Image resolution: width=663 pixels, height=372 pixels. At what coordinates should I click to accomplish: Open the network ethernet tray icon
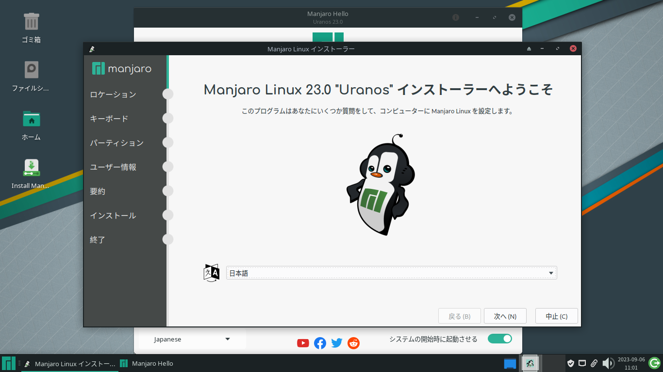point(582,363)
